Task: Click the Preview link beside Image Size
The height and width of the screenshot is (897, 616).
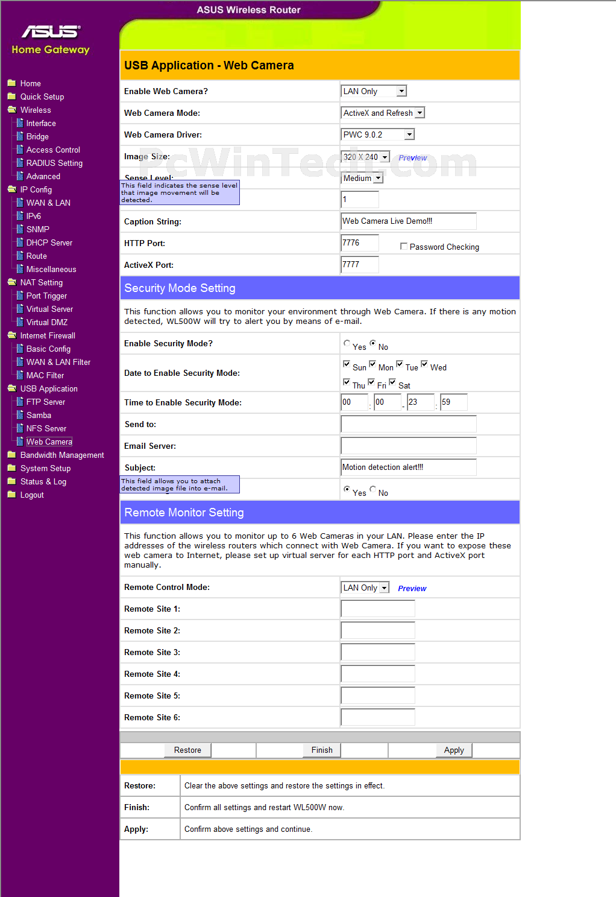Action: point(412,157)
